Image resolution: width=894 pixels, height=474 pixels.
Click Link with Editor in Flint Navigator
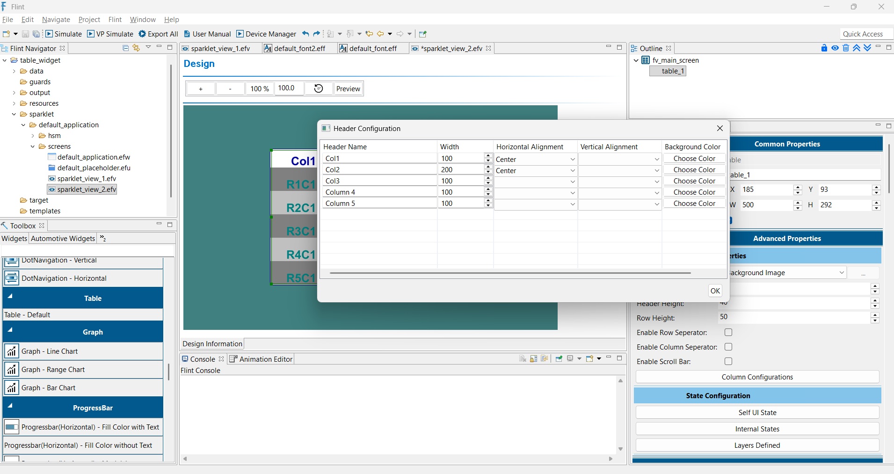(x=136, y=48)
